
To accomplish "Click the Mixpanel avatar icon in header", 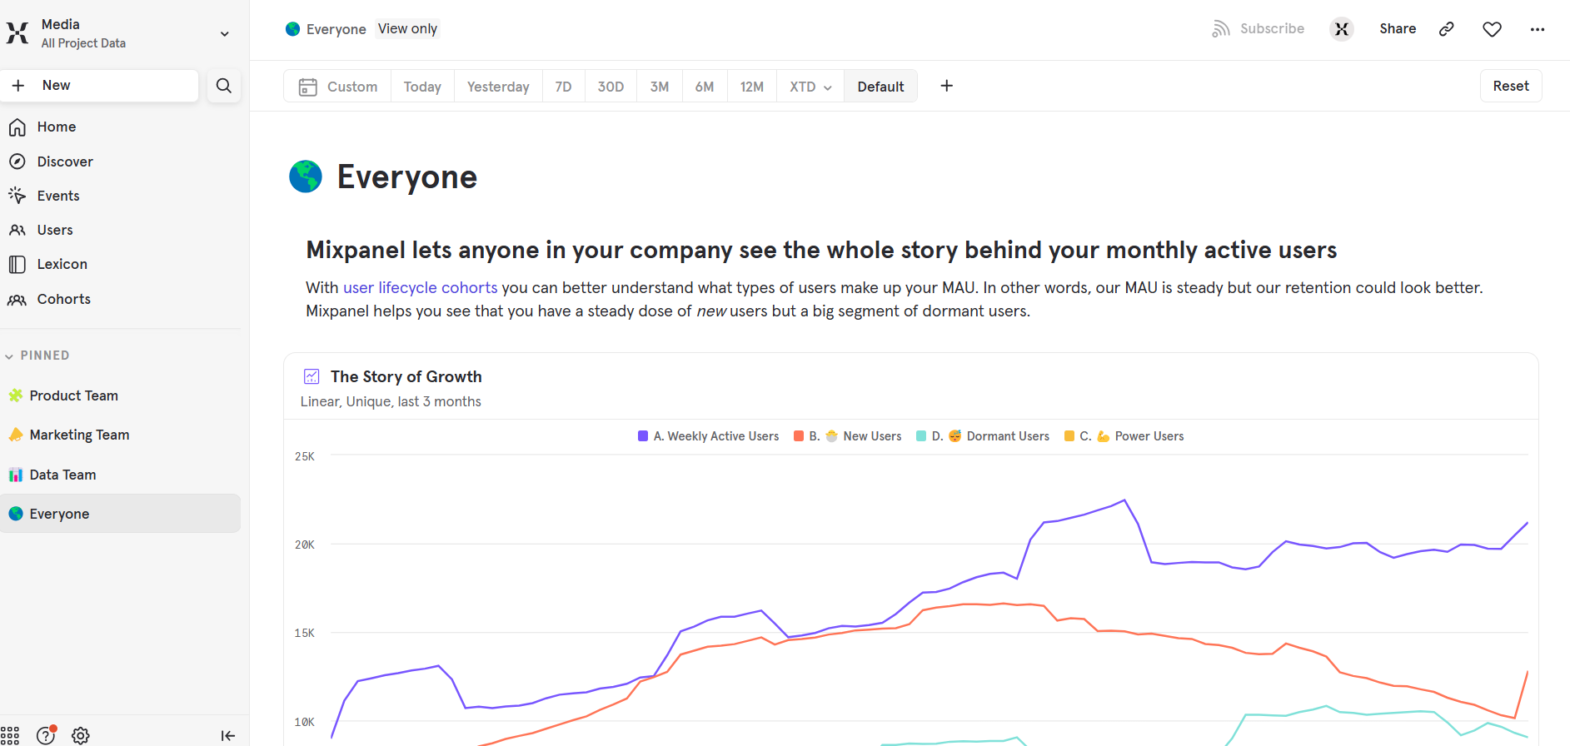I will click(x=1342, y=29).
